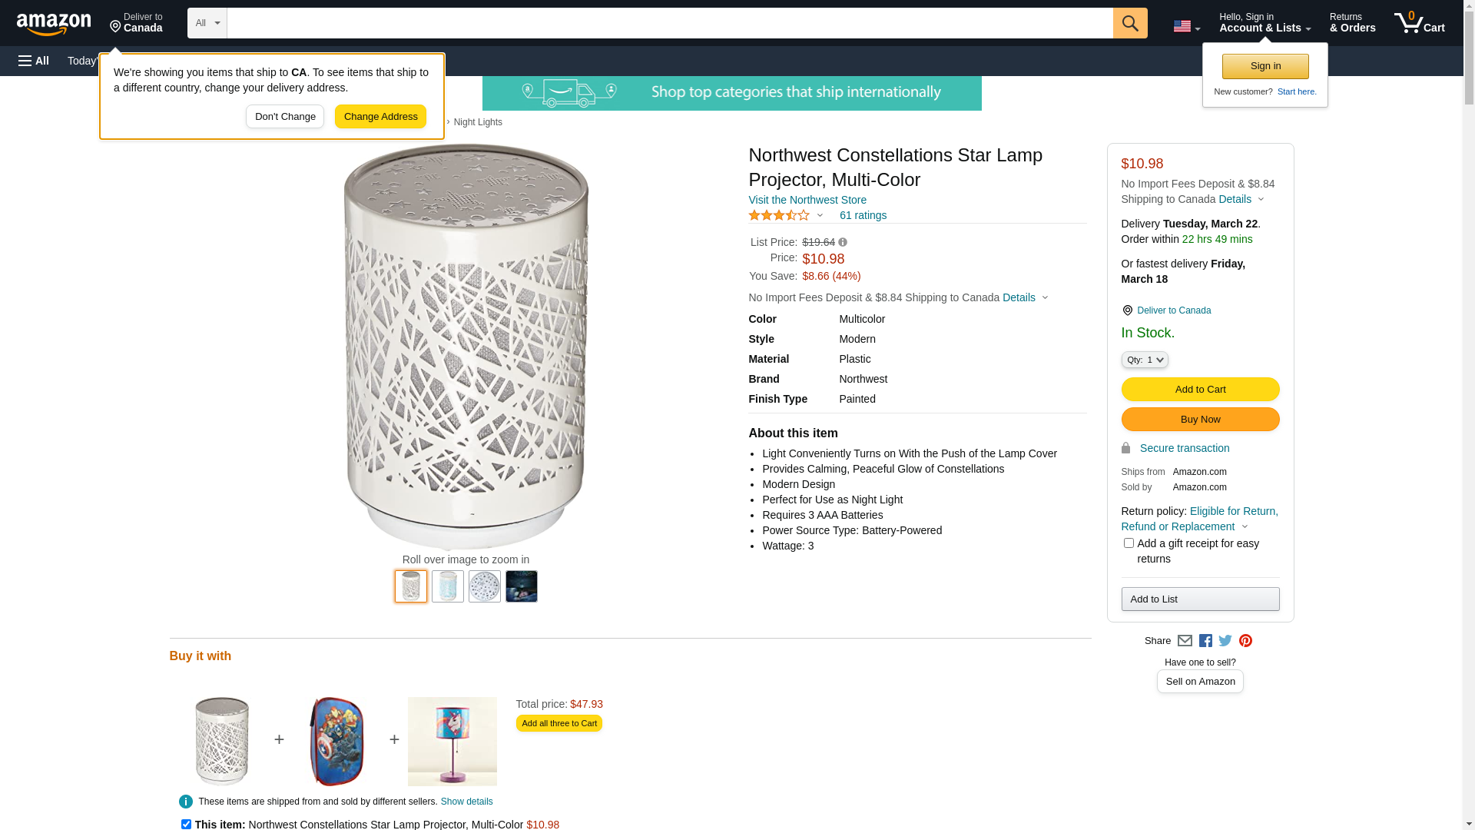Click the Amazon logo
Viewport: 1475px width, 830px height.
click(x=54, y=25)
